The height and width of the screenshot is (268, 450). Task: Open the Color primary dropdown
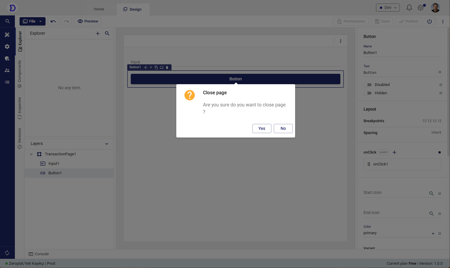click(x=433, y=234)
